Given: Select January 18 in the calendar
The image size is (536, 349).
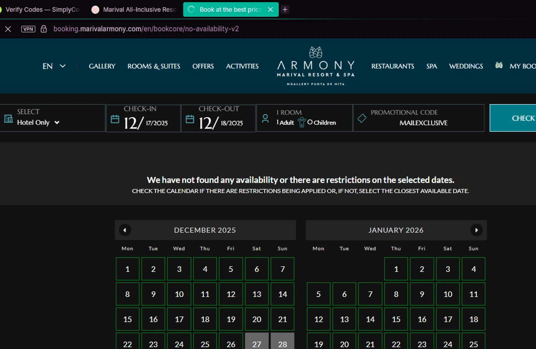Looking at the screenshot, I should tap(473, 319).
